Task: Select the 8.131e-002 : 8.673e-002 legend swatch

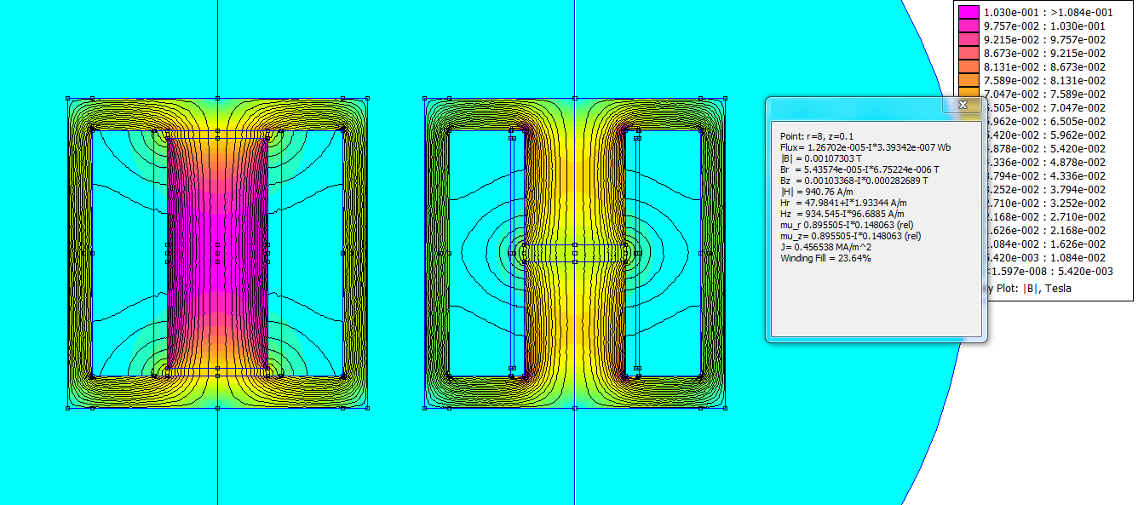Action: coord(968,67)
